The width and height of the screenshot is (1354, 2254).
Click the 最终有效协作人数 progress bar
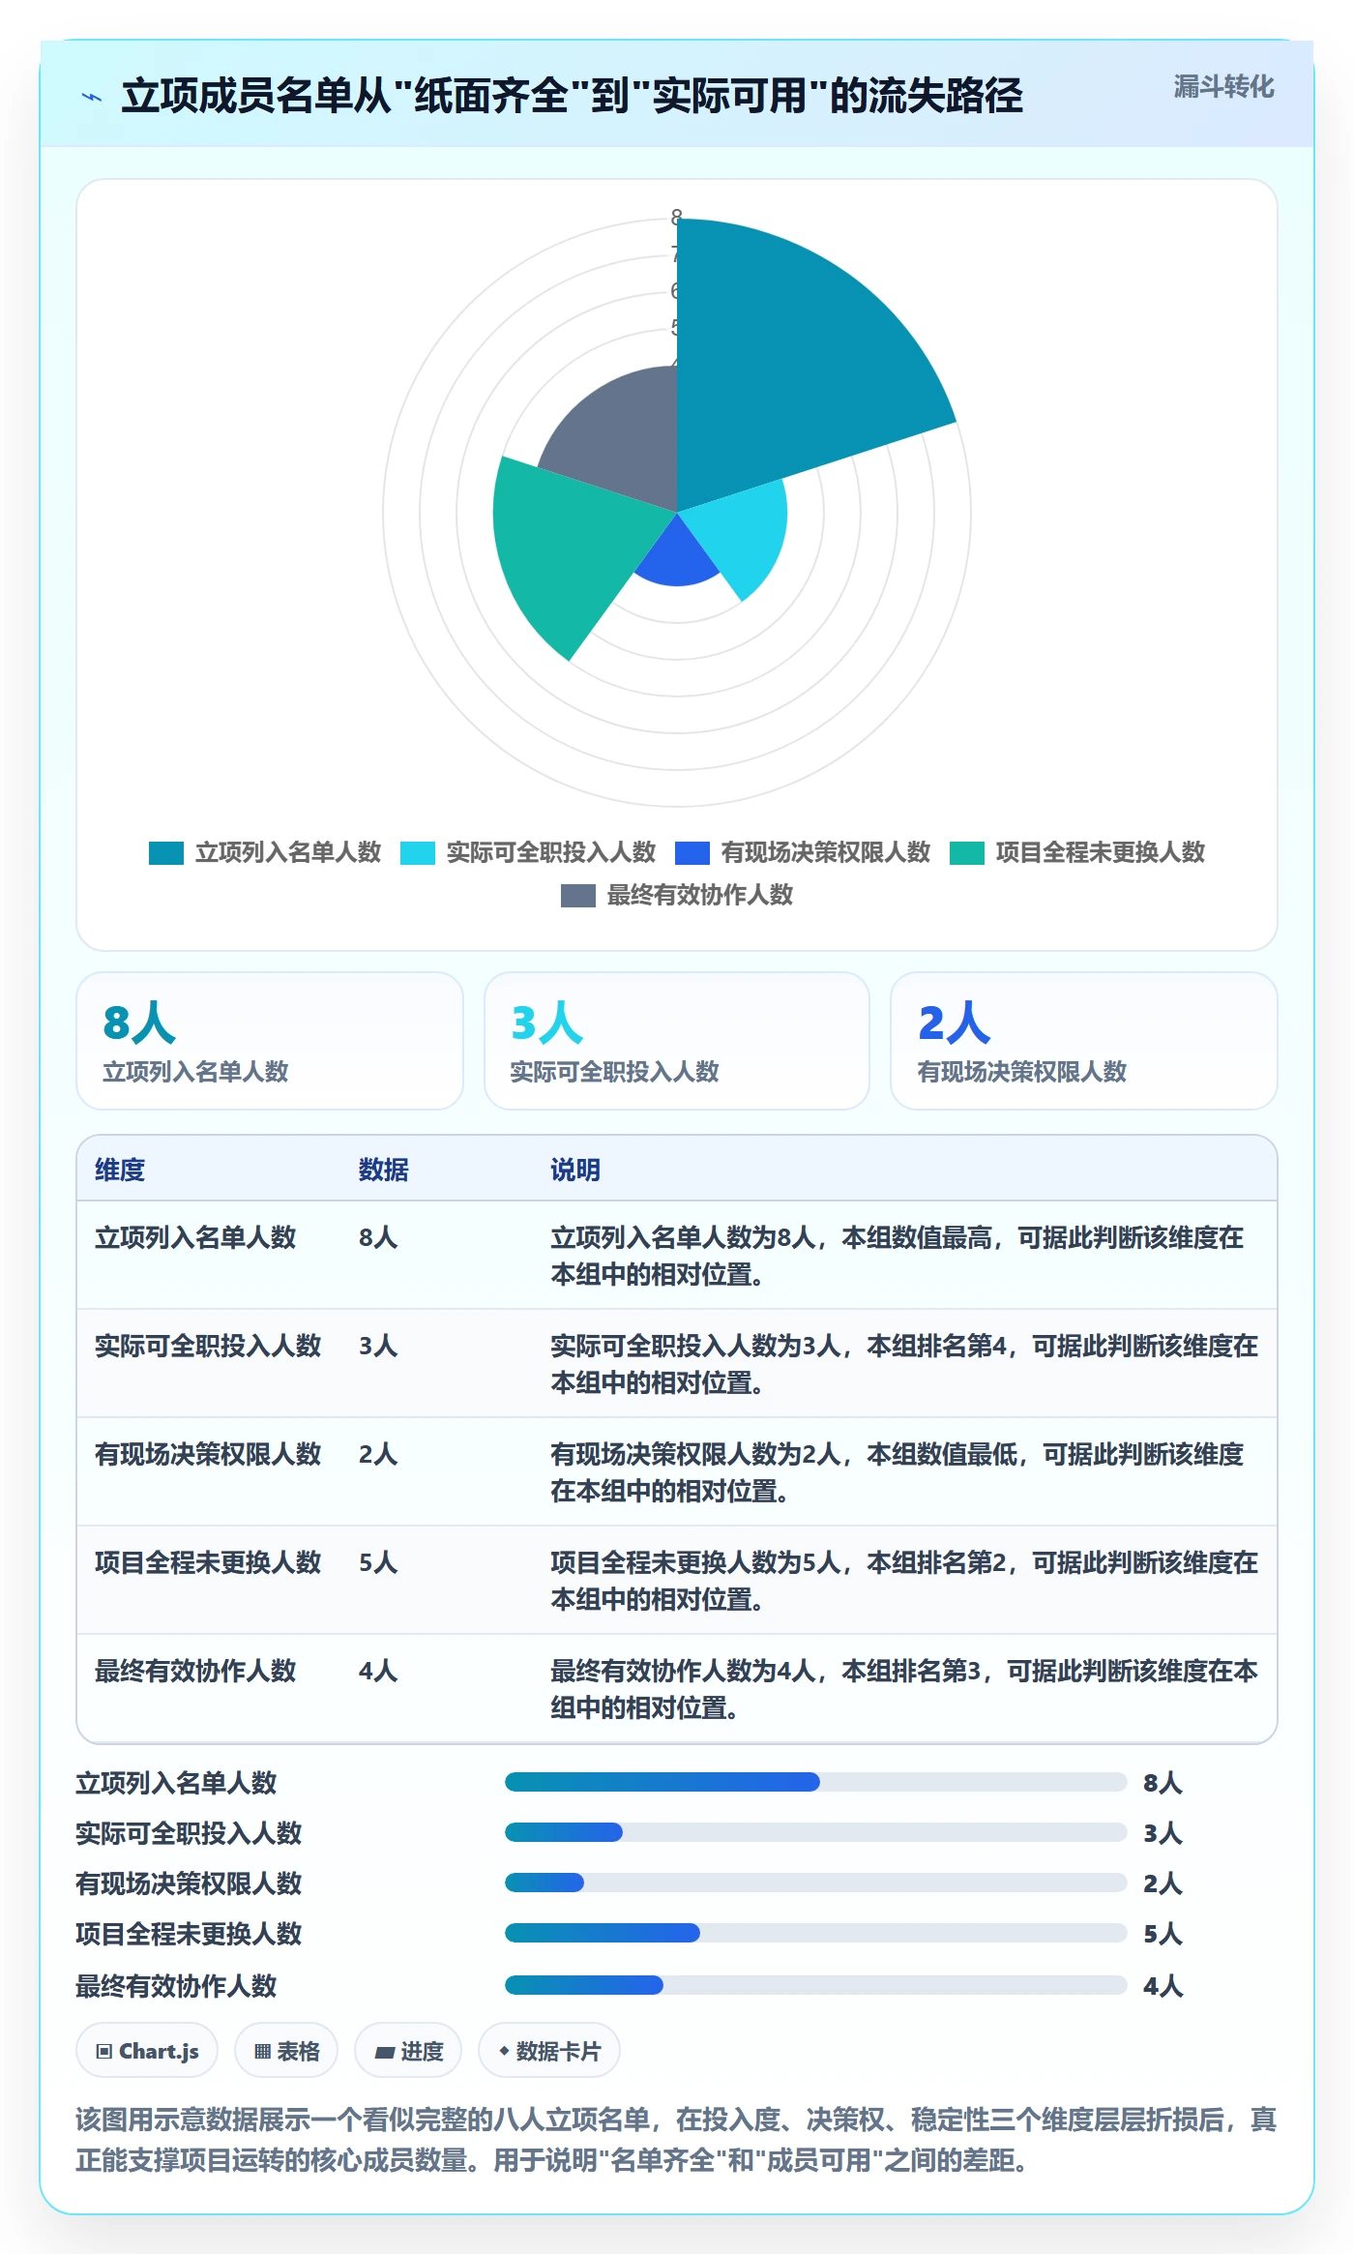(816, 1985)
